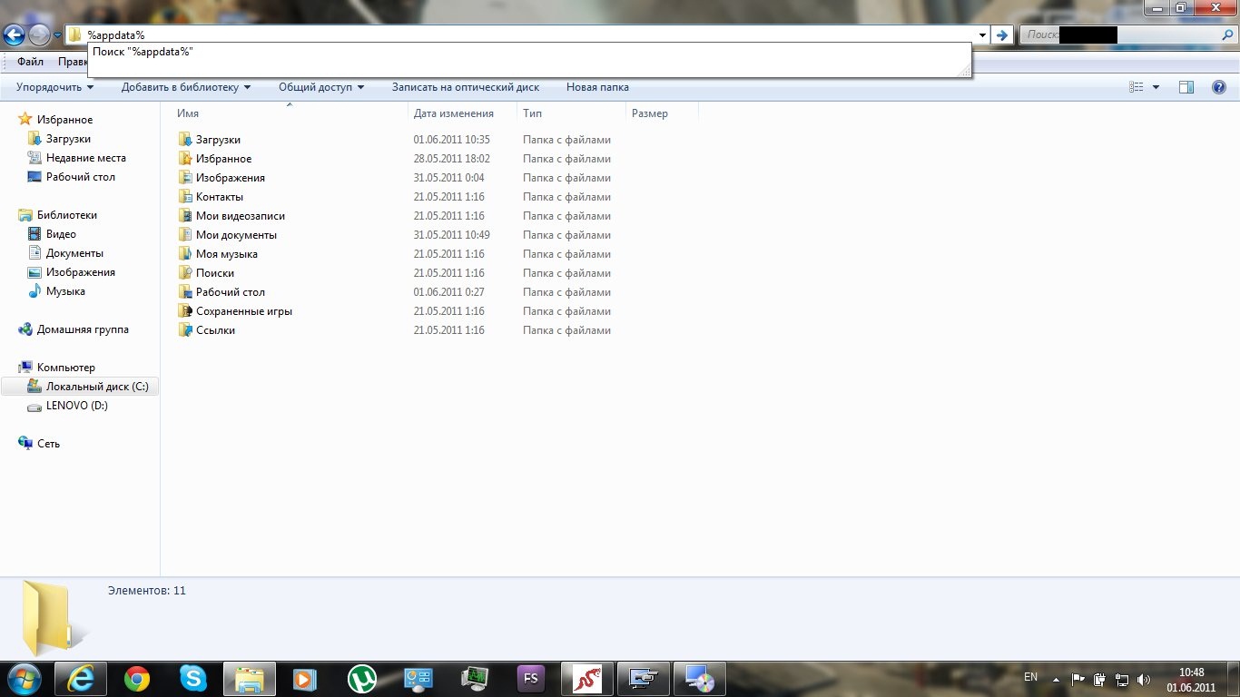Select LENOVO (D:) drive in sidebar

click(76, 406)
